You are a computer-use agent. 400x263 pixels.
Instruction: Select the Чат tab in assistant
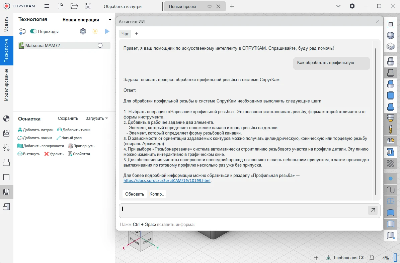point(125,34)
